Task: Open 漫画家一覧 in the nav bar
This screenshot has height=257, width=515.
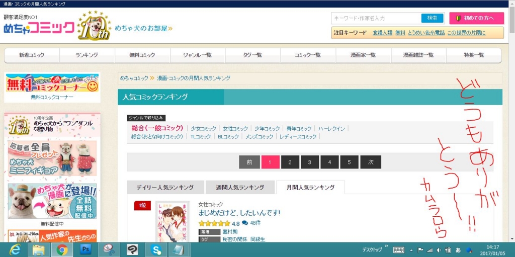Action: coord(363,55)
